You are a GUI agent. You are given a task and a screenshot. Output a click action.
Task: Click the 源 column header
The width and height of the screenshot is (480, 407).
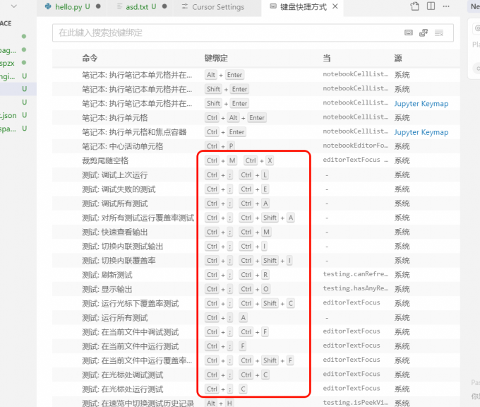[398, 58]
